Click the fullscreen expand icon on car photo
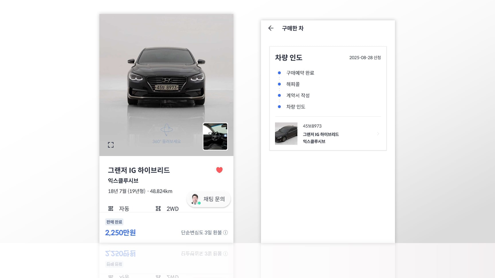The width and height of the screenshot is (495, 278). click(x=111, y=145)
